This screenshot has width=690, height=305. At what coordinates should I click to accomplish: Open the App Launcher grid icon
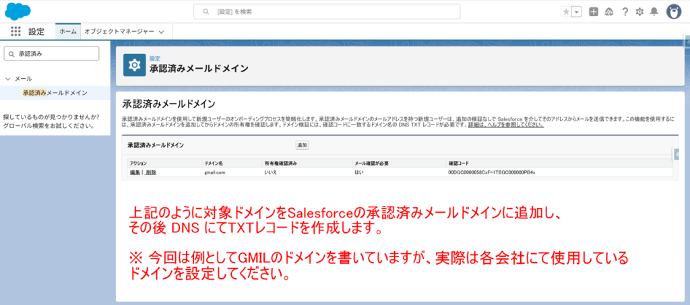(15, 32)
